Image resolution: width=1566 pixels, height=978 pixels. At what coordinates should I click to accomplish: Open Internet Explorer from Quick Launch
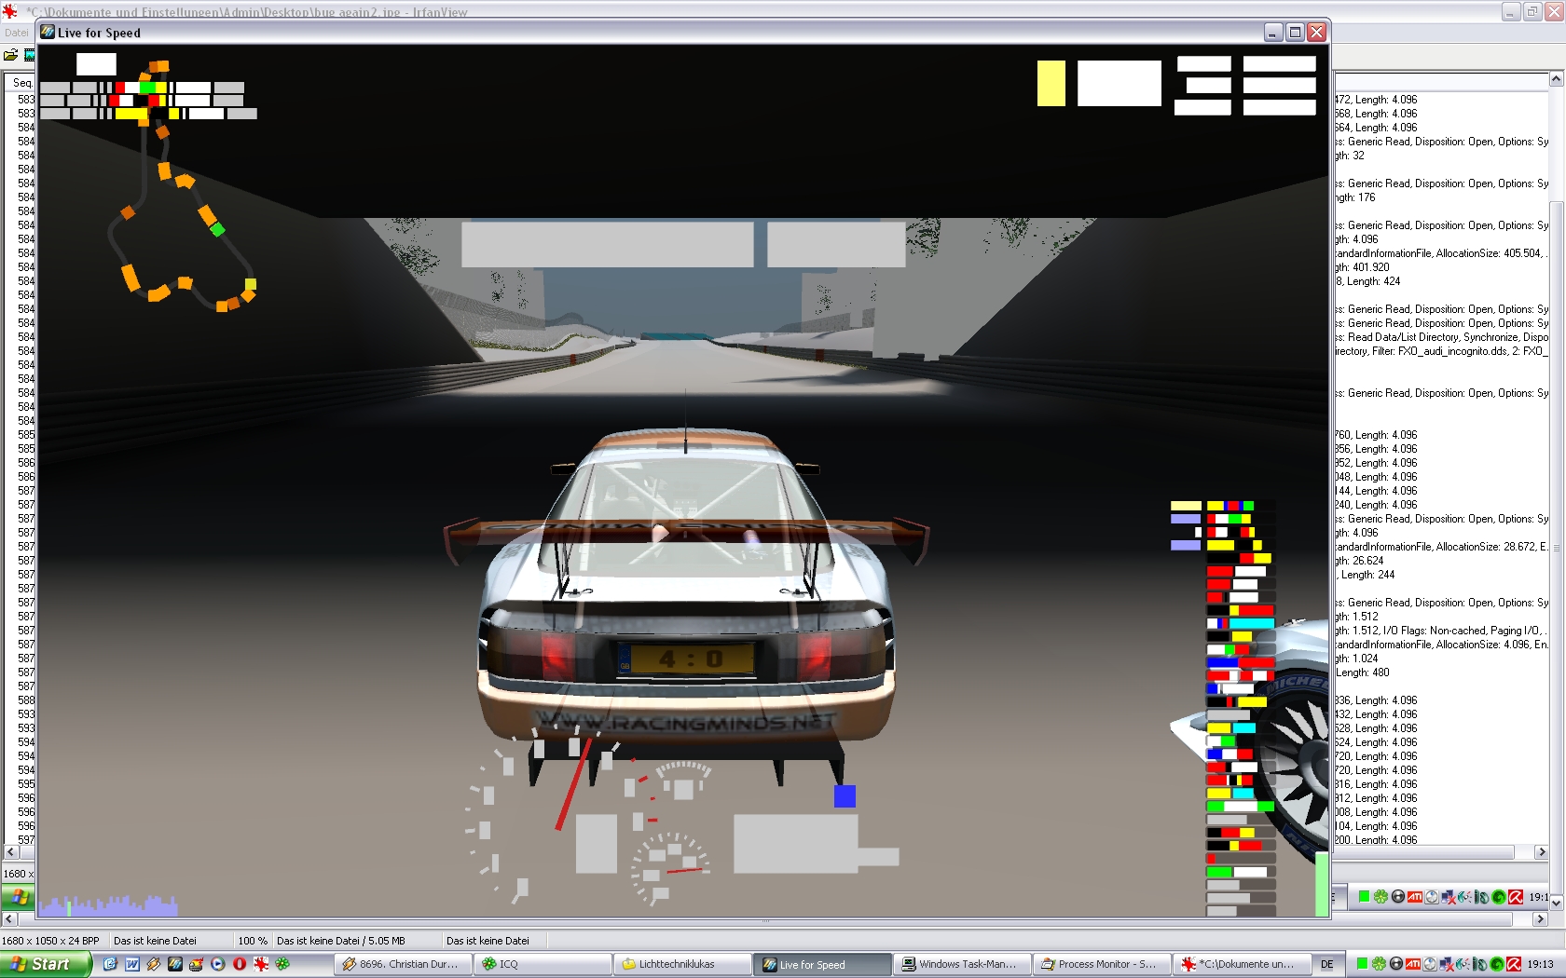click(110, 964)
